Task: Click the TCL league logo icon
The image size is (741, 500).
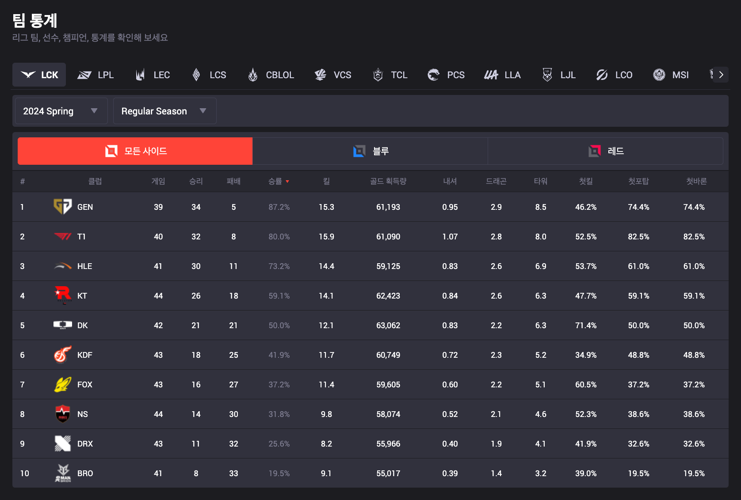Action: pos(378,75)
